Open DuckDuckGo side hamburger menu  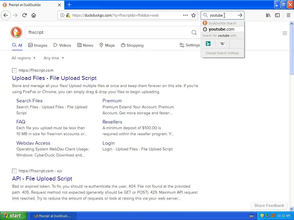[x=285, y=33]
